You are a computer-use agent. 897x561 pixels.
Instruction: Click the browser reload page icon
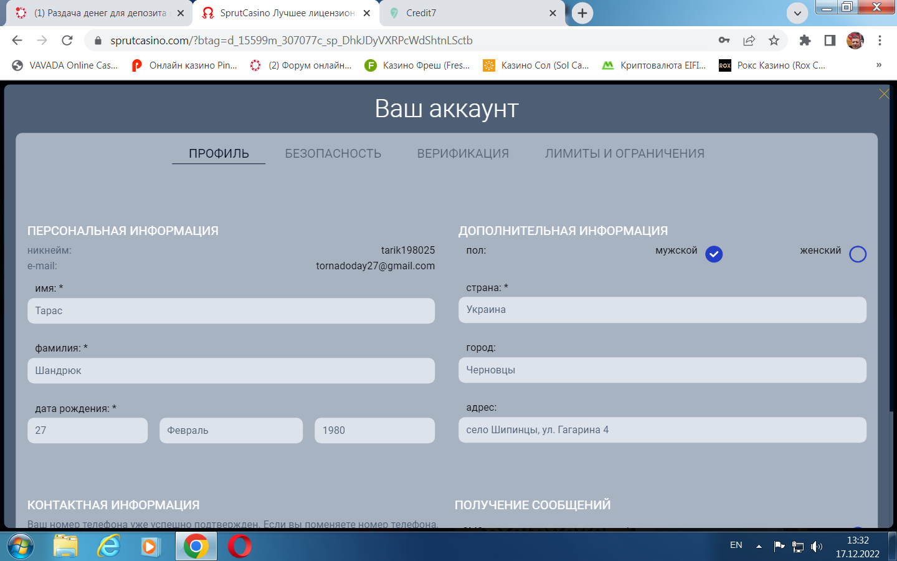tap(67, 41)
